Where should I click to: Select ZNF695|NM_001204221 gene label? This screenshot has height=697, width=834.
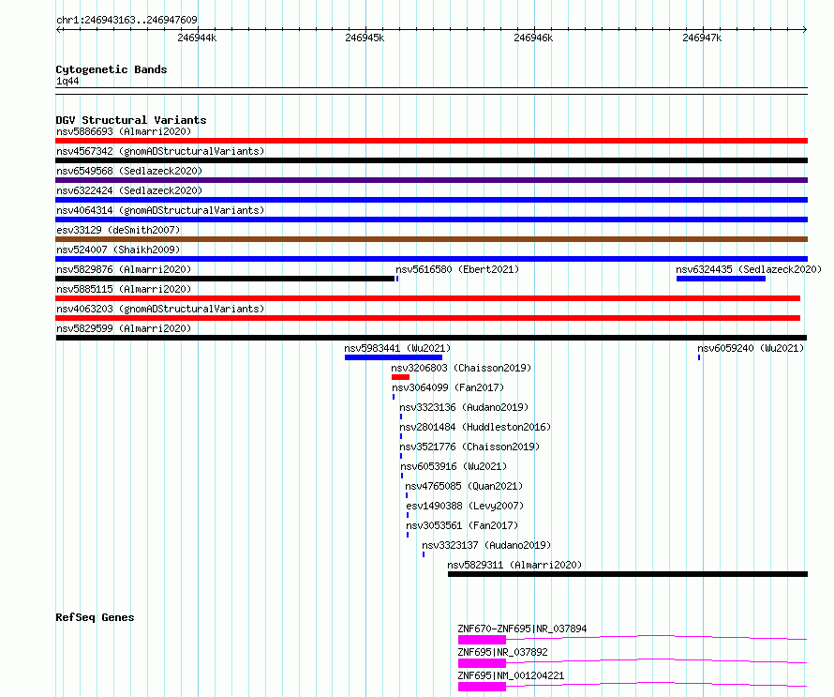click(511, 675)
